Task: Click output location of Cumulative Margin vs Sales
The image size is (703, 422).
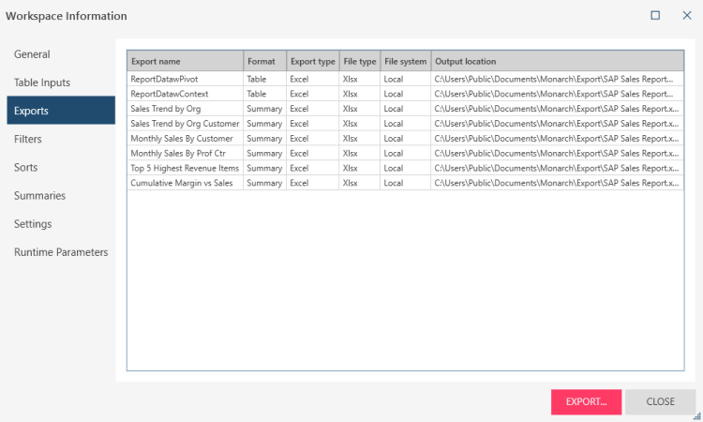Action: click(557, 183)
